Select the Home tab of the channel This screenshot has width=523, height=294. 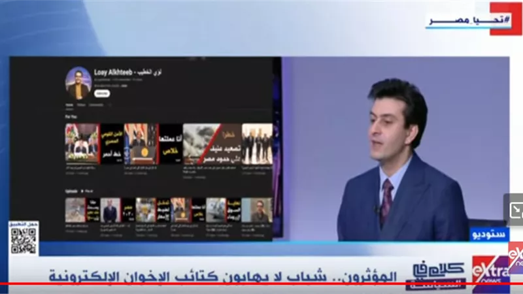click(x=69, y=105)
